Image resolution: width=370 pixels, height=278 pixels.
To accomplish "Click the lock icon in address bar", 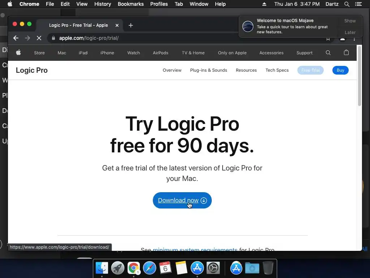I will pos(53,38).
